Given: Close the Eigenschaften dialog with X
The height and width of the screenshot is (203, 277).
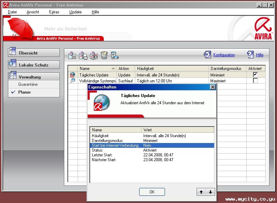Looking at the screenshot, I should 213,87.
